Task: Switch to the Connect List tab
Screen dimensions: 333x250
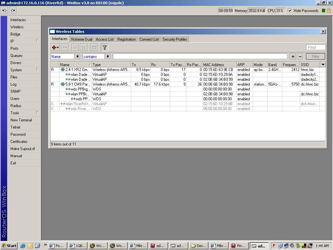Action: click(149, 39)
